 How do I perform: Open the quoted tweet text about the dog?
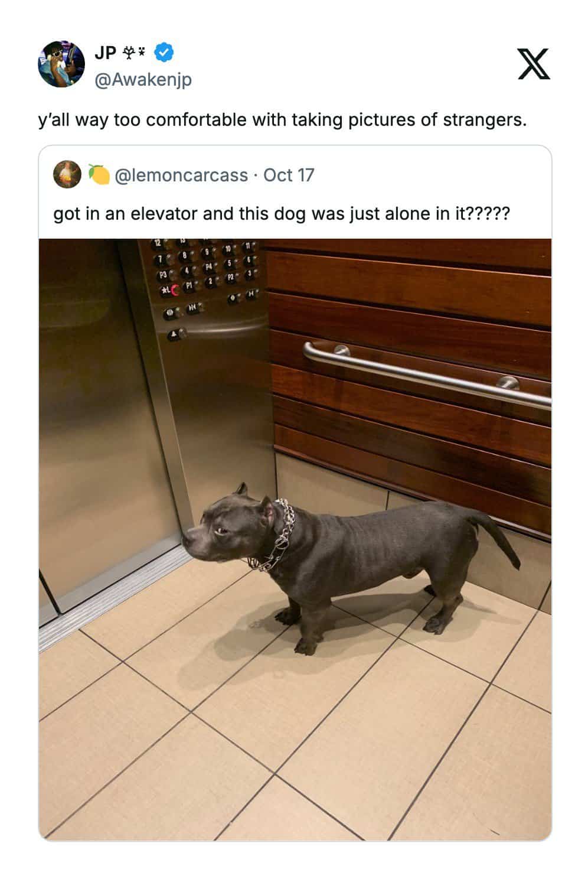pyautogui.click(x=282, y=213)
